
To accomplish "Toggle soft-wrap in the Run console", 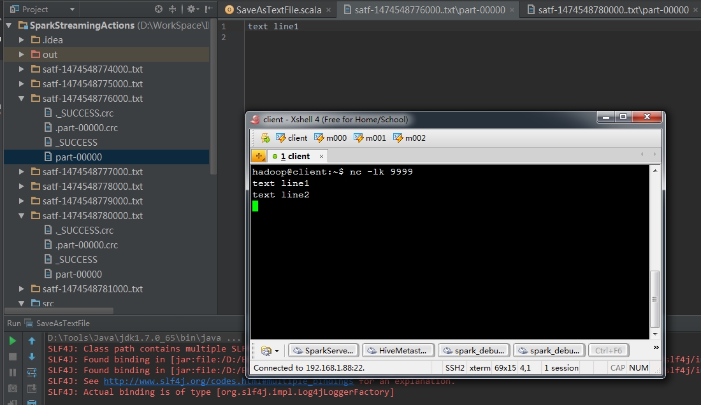I will [32, 372].
